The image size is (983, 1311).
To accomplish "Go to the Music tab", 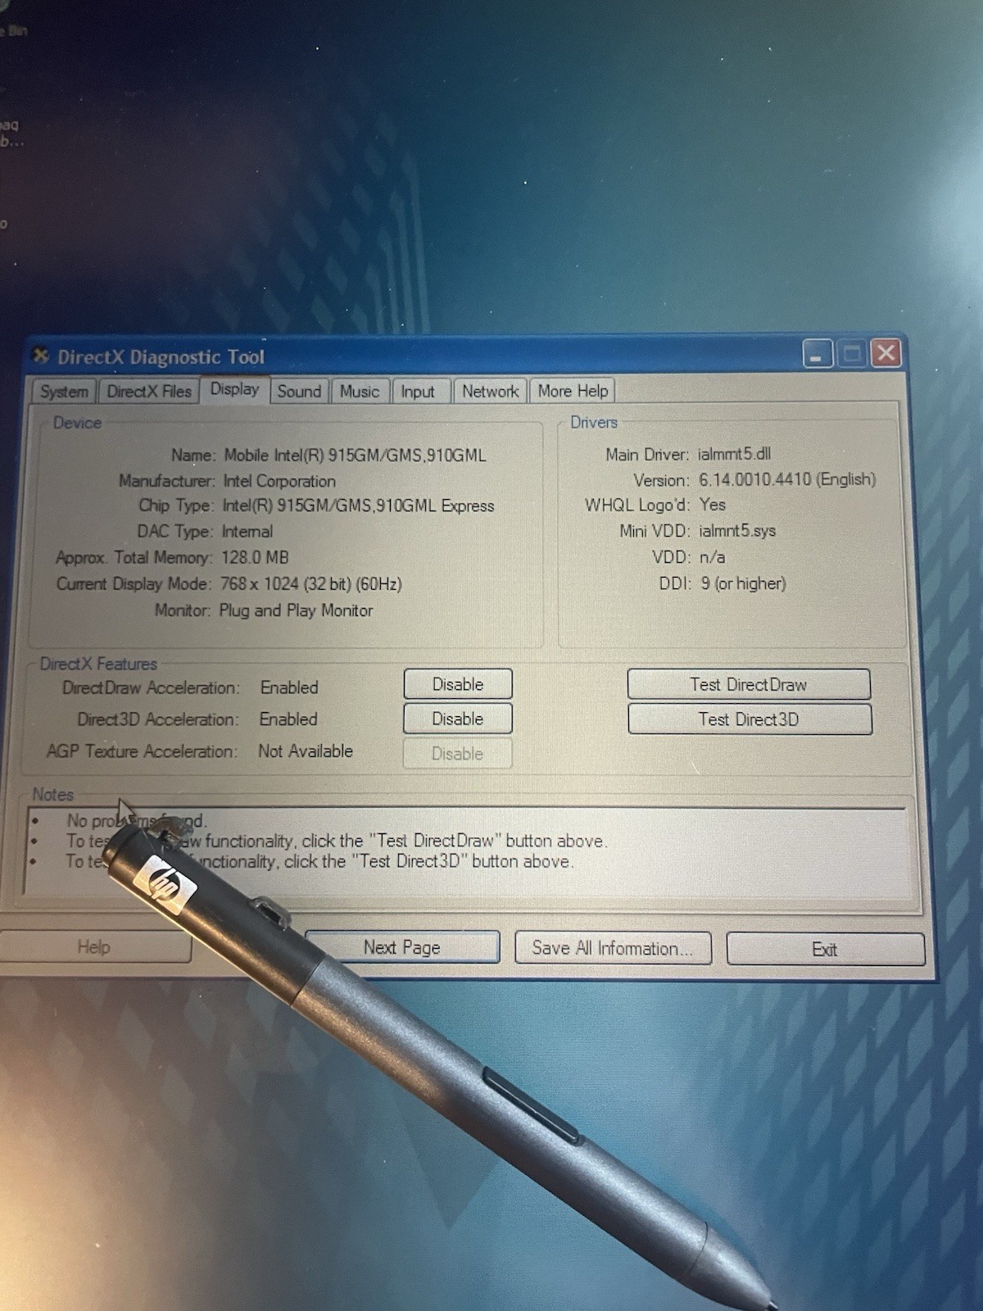I will (x=360, y=391).
